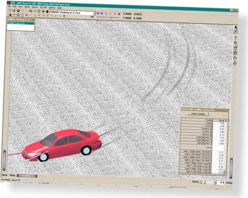Select the highlighted vehicle entry in left list
Image resolution: width=248 pixels, height=198 pixels.
click(20, 23)
